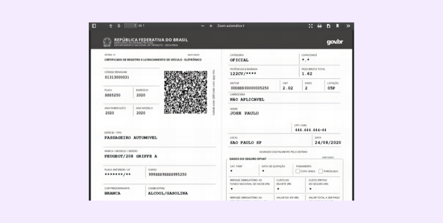Toggle the sidebar panel icon
Viewport: 443px width, 223px height.
[94, 26]
